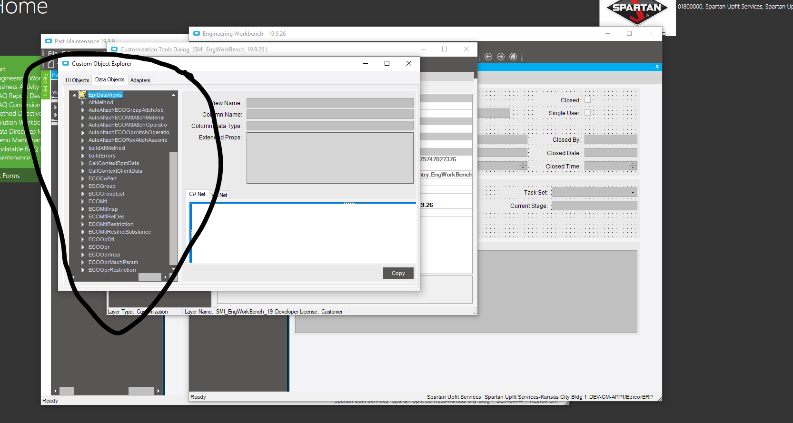Toggle the Single User checkbox

[587, 113]
